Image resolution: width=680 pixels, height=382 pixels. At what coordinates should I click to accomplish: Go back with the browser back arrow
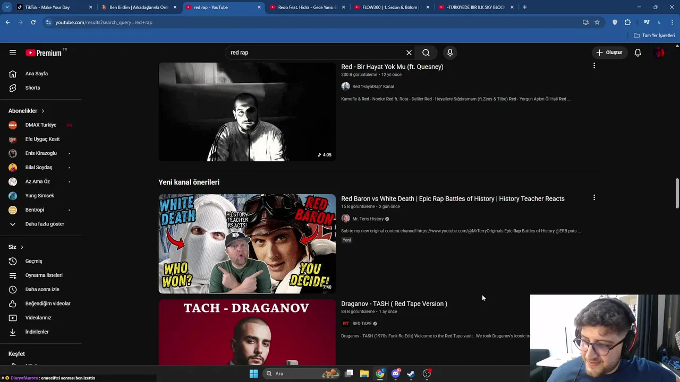click(7, 22)
